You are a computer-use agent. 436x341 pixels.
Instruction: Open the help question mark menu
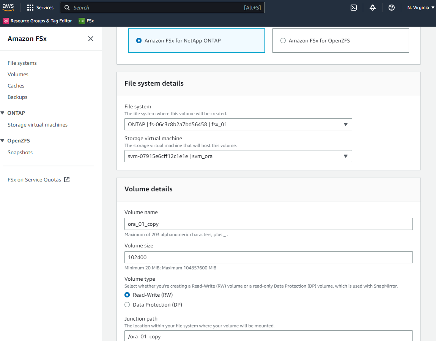click(x=391, y=8)
